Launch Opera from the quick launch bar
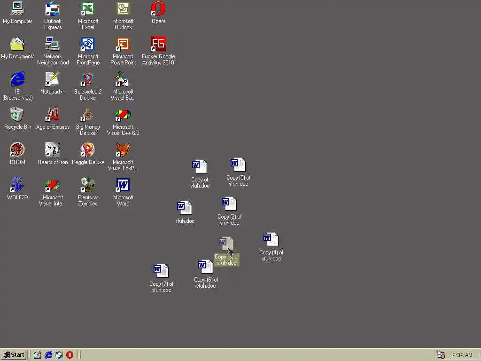This screenshot has width=481, height=361. click(70, 355)
